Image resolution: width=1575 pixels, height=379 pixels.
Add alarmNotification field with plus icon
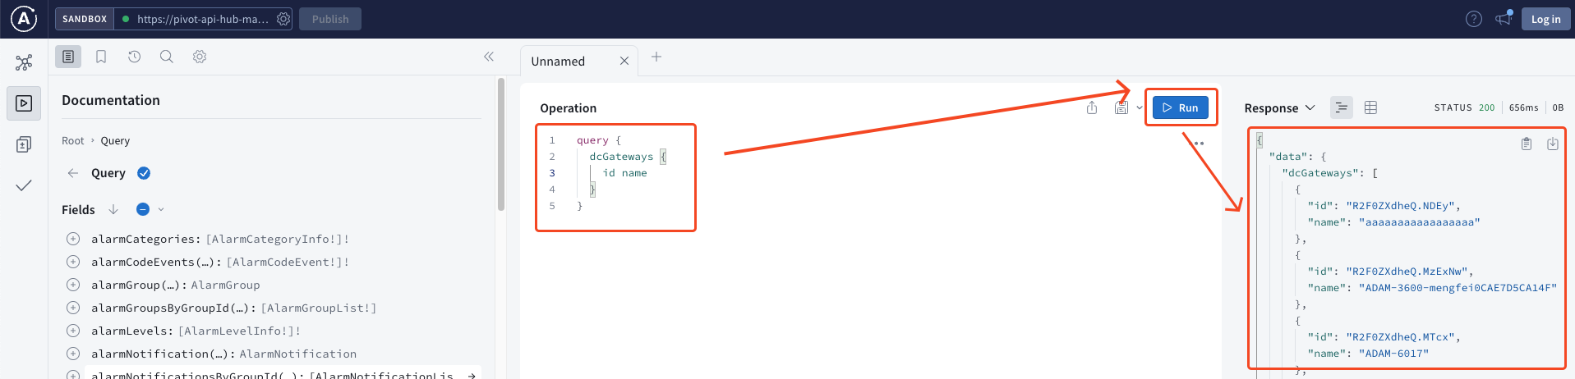coord(73,354)
